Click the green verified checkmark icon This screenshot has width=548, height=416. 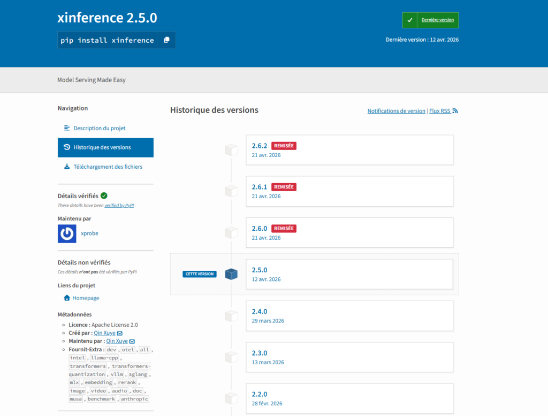click(x=104, y=195)
